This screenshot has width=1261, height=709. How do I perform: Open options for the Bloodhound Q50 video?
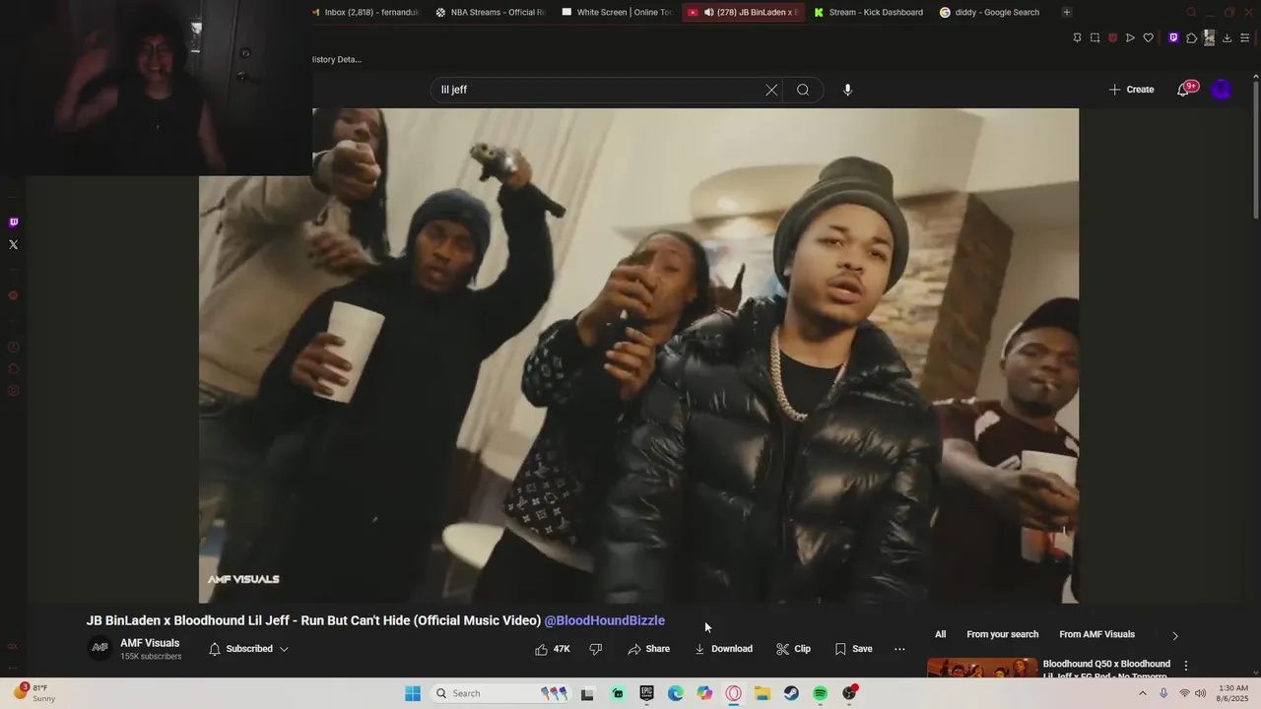(x=1186, y=666)
